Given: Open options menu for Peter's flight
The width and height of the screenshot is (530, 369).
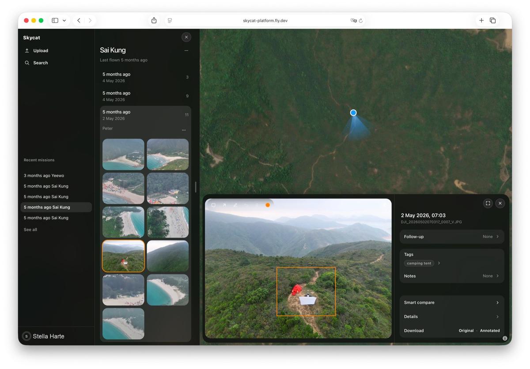Looking at the screenshot, I should [184, 130].
